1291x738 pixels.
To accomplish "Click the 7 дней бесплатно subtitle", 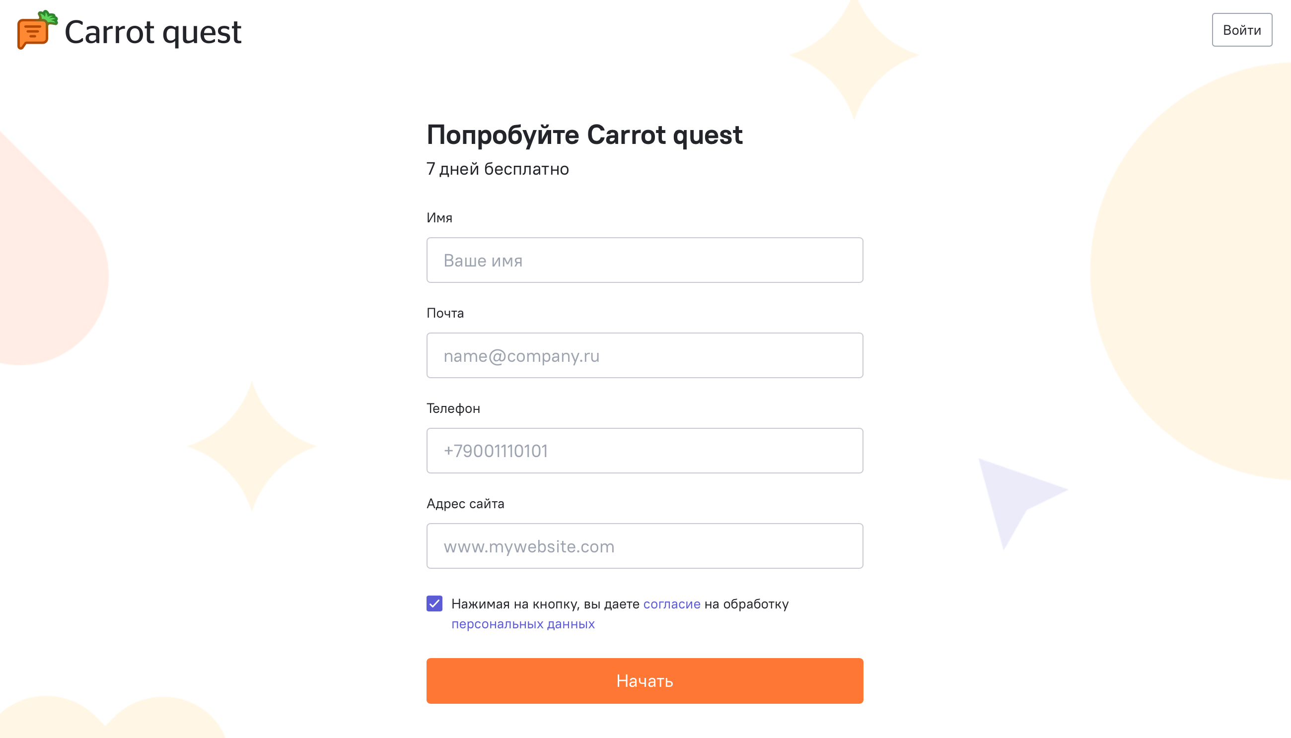I will pyautogui.click(x=498, y=169).
